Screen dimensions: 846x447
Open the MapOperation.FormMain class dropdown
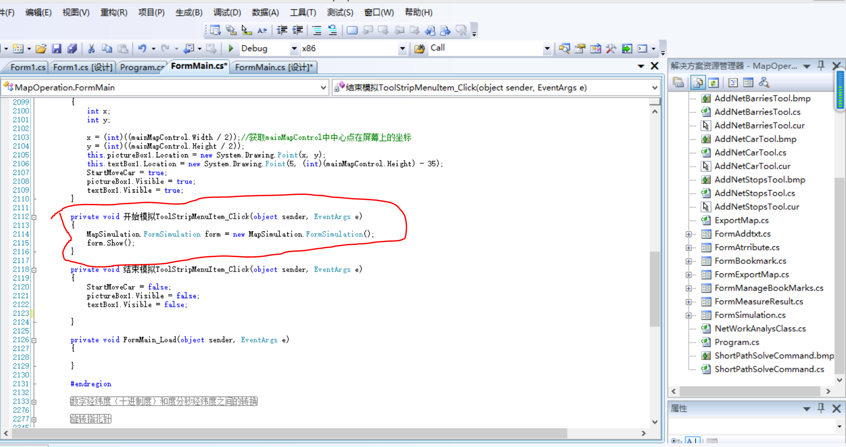point(323,88)
